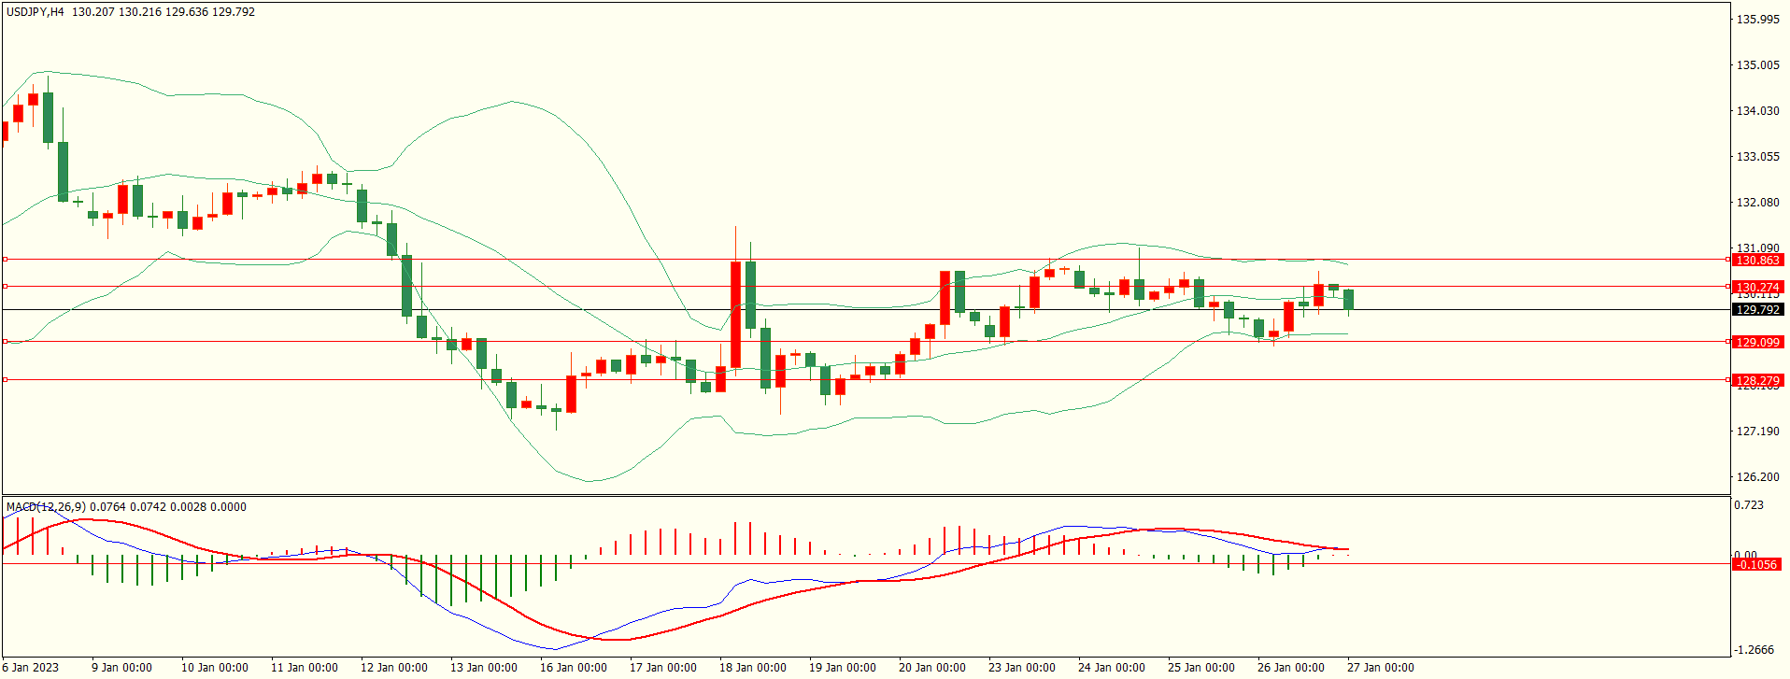Image resolution: width=1790 pixels, height=679 pixels.
Task: Click the 24 Jan 00:00 date label
Action: [1112, 668]
